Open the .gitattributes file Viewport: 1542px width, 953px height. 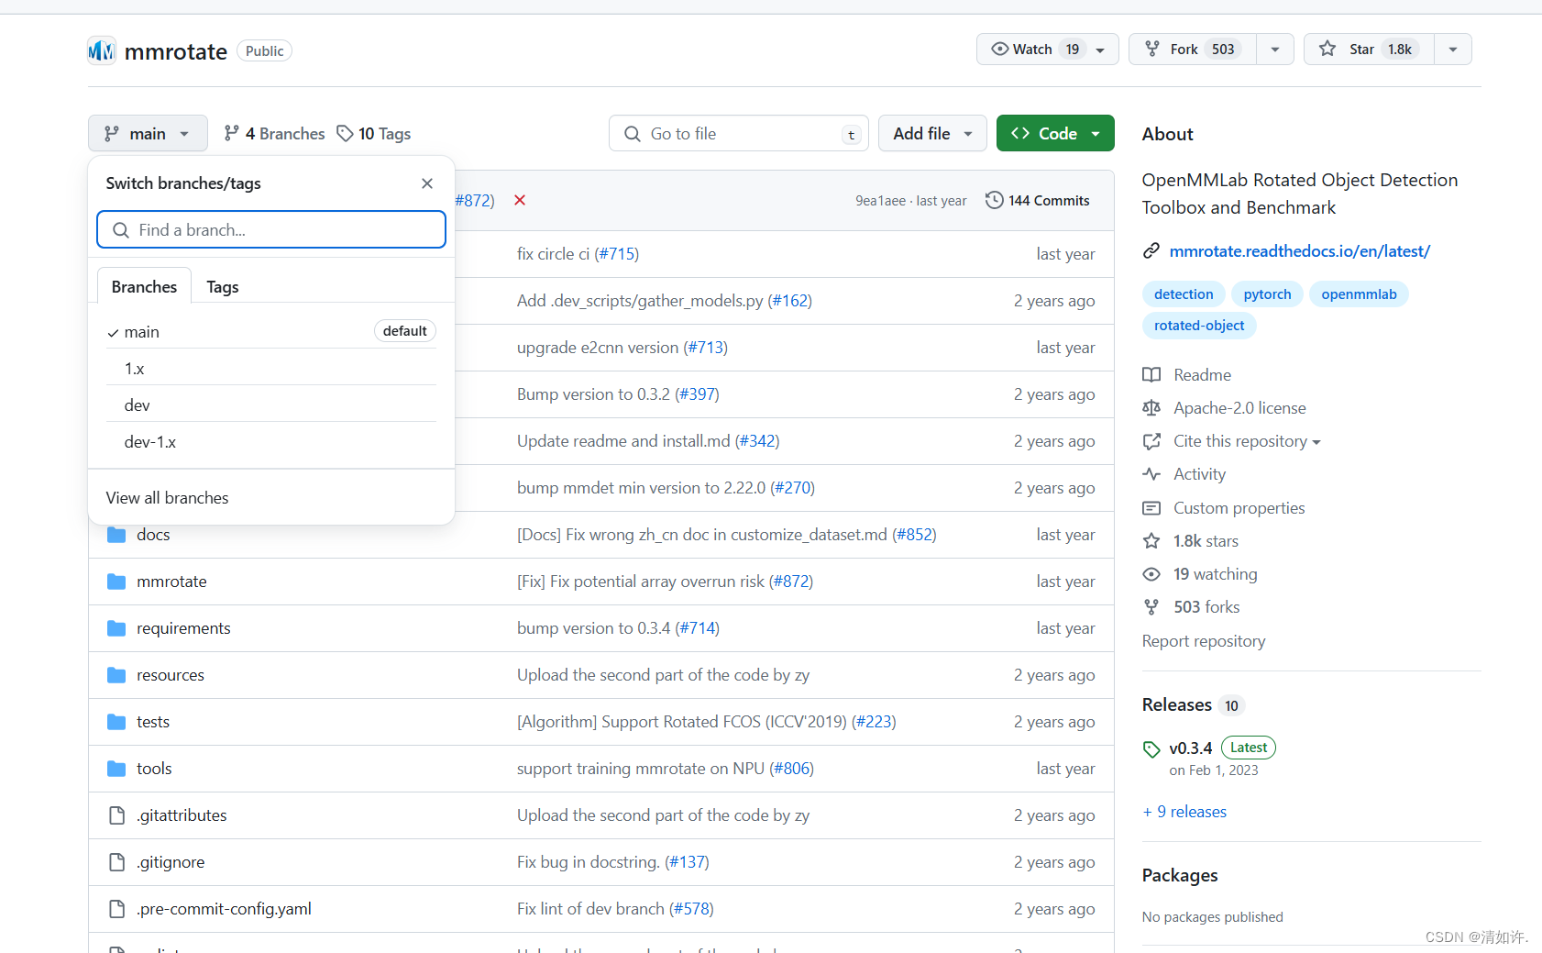[x=182, y=815]
